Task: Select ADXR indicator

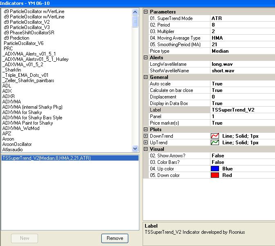Action: coord(9,96)
